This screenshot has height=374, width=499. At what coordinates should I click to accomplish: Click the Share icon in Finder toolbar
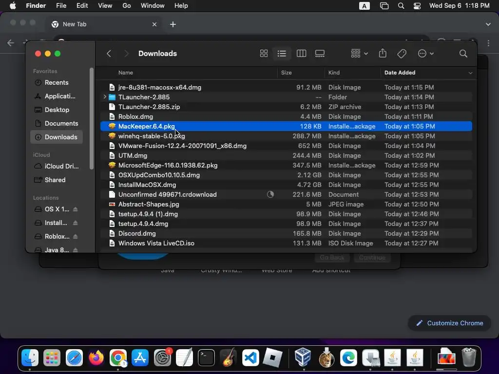point(383,53)
